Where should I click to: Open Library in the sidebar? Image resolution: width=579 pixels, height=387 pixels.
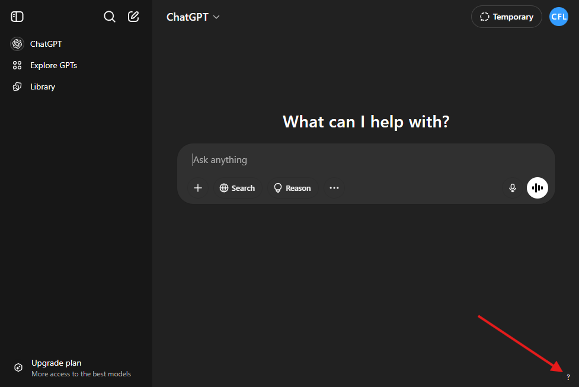click(76, 87)
